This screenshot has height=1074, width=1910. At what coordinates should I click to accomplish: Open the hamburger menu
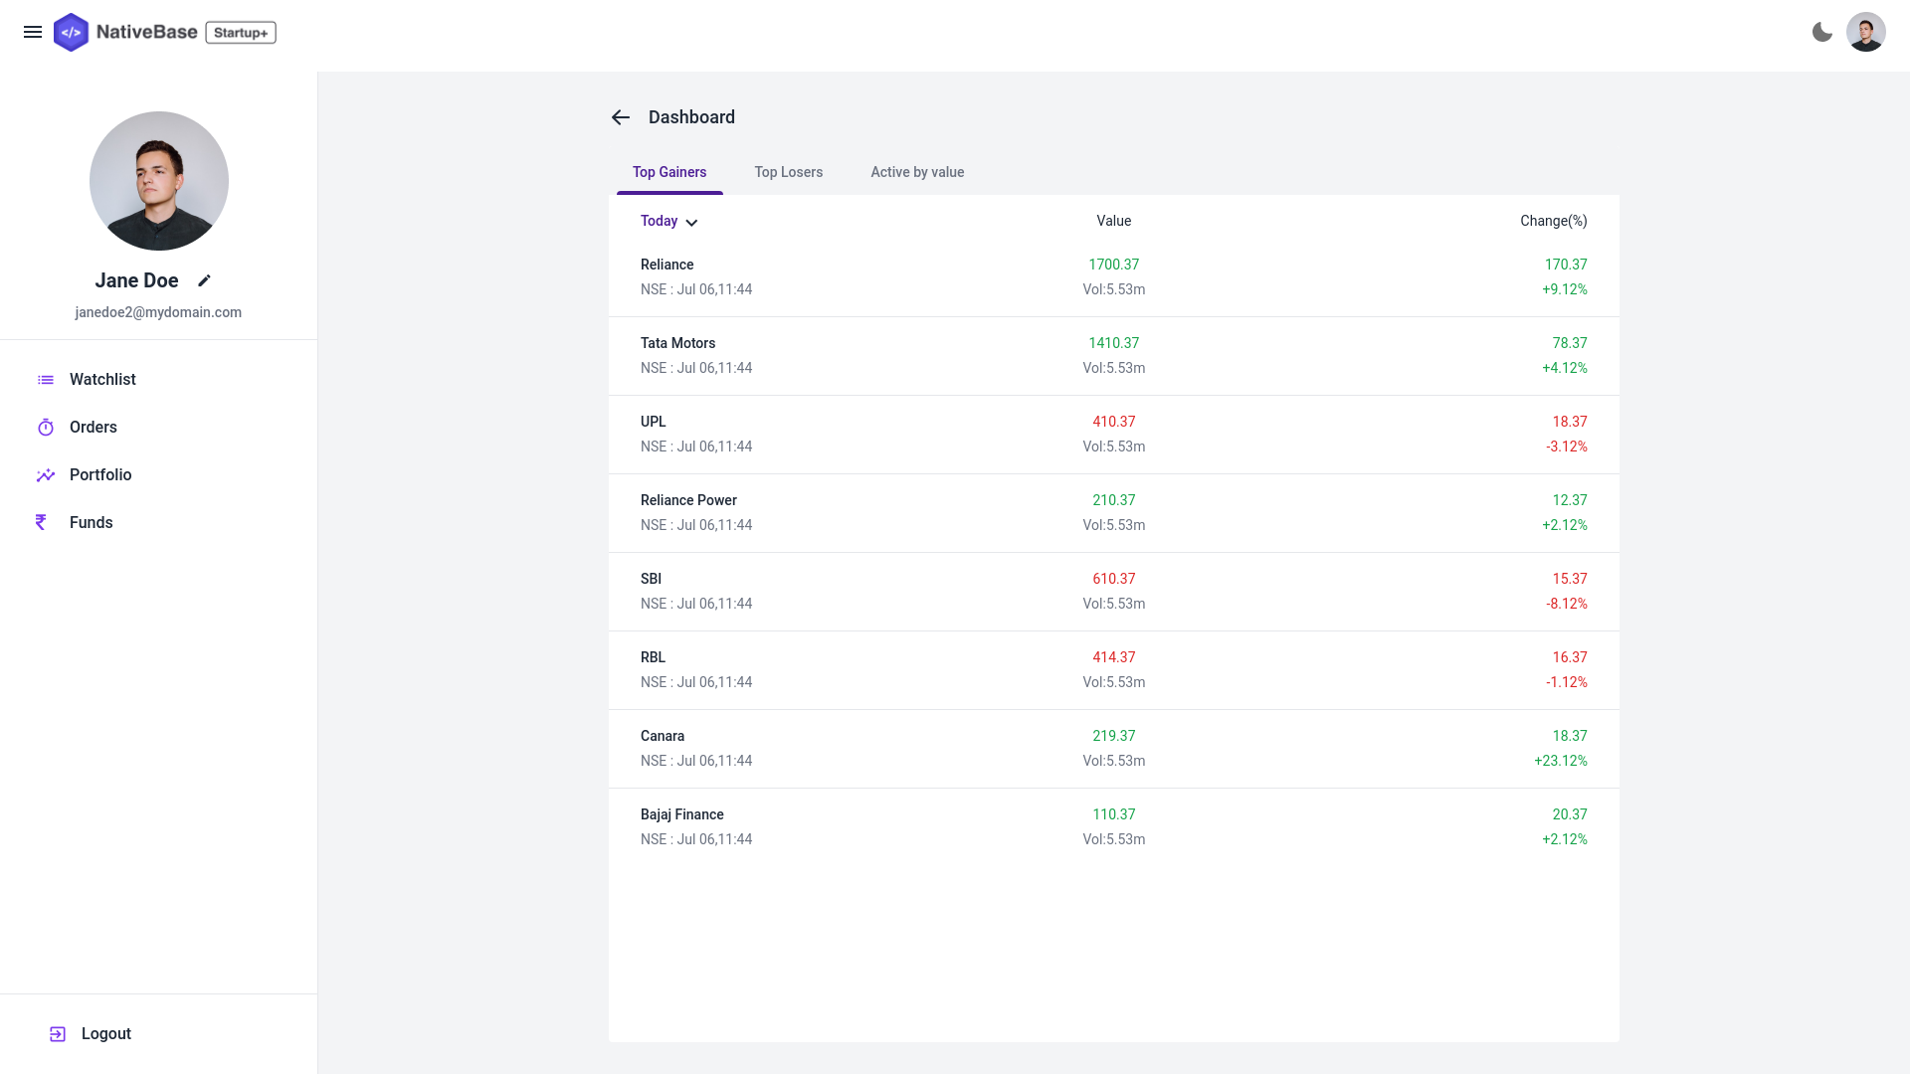tap(33, 32)
